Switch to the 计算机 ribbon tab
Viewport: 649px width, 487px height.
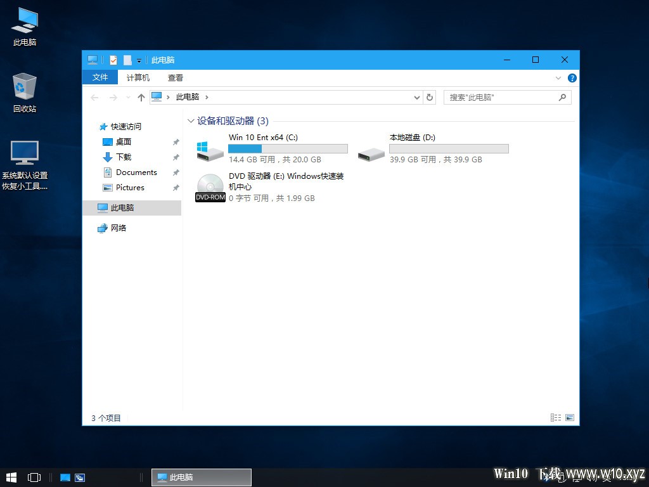[138, 77]
